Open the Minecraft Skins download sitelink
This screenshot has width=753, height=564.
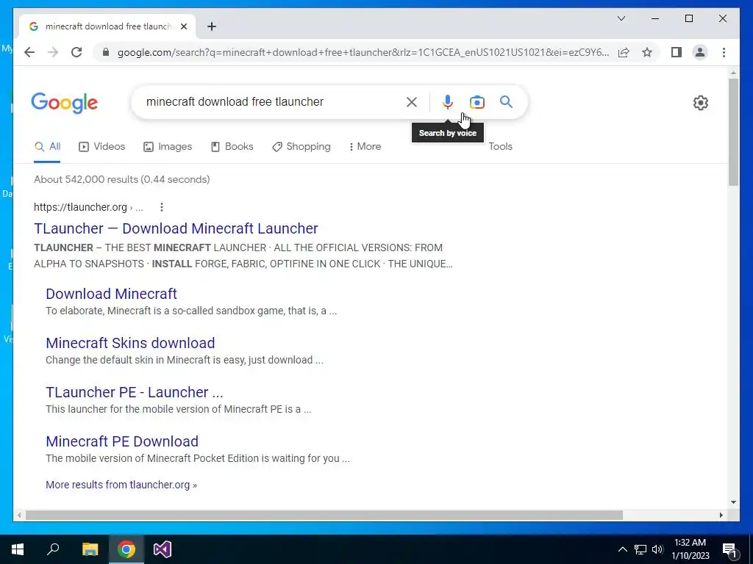click(x=130, y=343)
